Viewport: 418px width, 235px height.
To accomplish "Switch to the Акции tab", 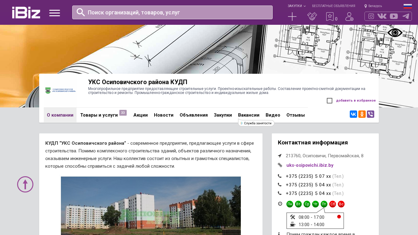I will pyautogui.click(x=140, y=115).
